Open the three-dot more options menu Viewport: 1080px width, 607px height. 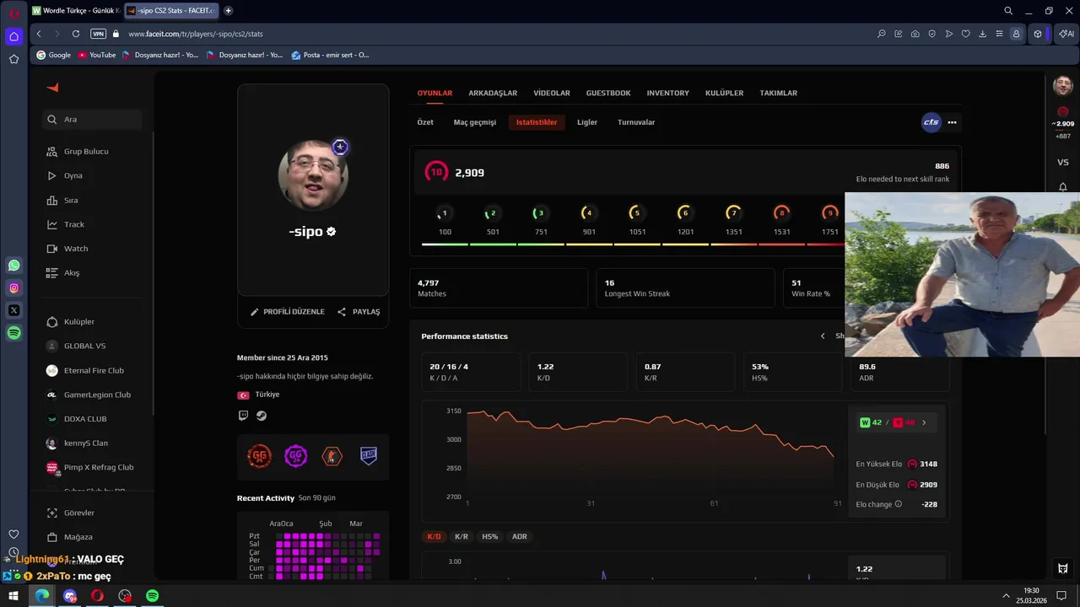pos(952,122)
